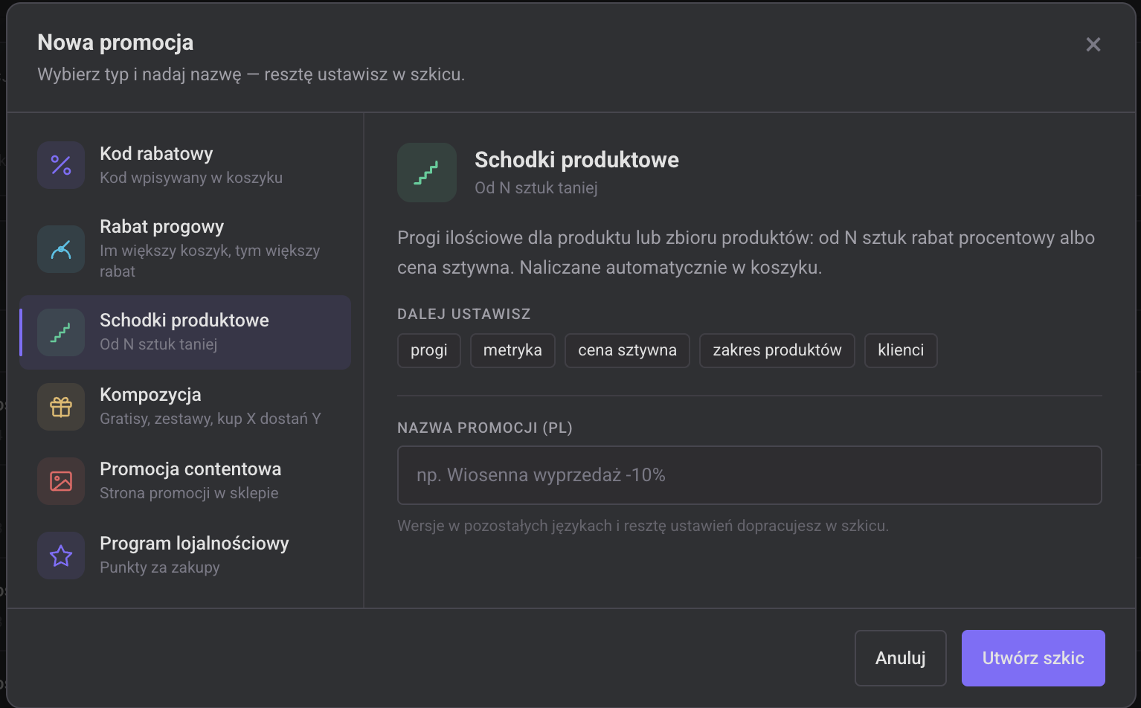Click the zakres produktów tag

tap(777, 350)
